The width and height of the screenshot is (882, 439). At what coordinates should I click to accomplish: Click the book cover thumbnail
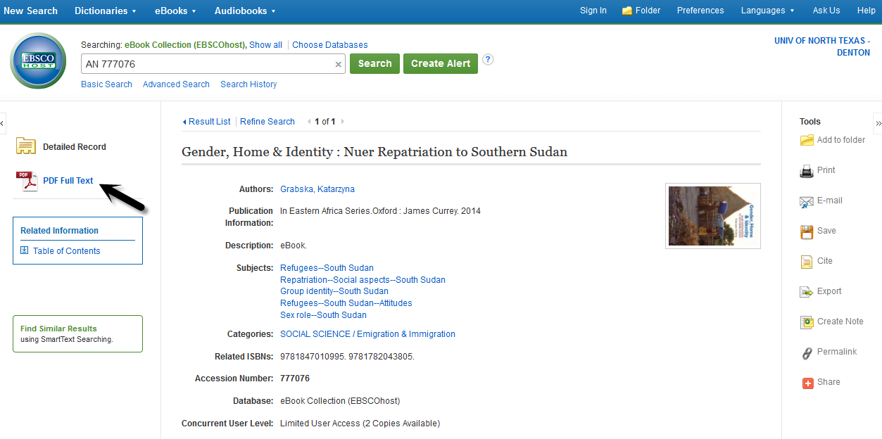tap(713, 216)
